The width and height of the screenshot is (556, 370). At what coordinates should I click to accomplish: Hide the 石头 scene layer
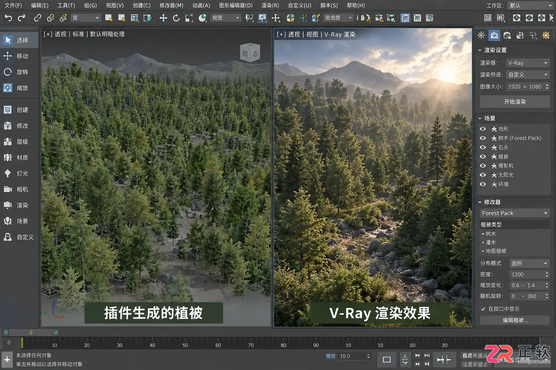pos(483,147)
